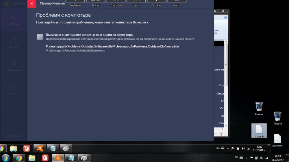Open the red recorder app on 20:53 taskbar

[45, 158]
